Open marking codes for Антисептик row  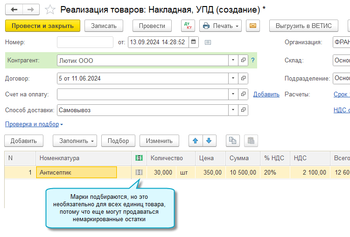[x=139, y=172]
